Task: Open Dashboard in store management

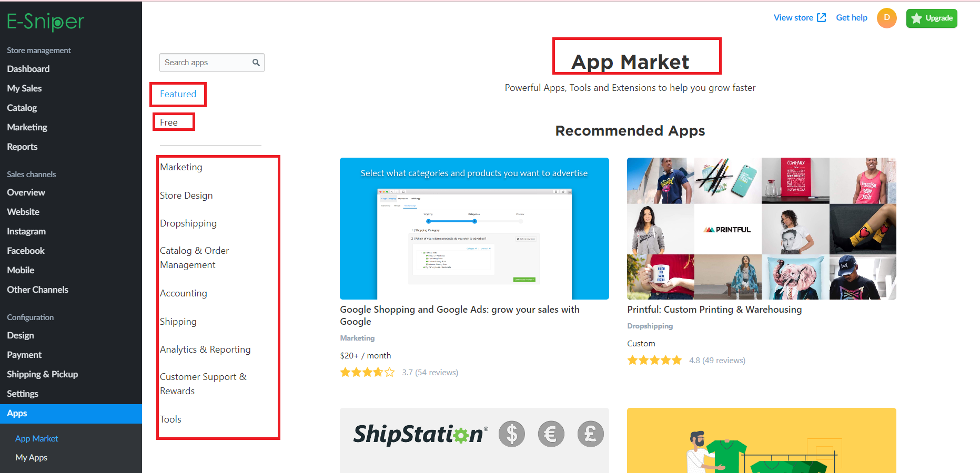Action: click(x=28, y=69)
